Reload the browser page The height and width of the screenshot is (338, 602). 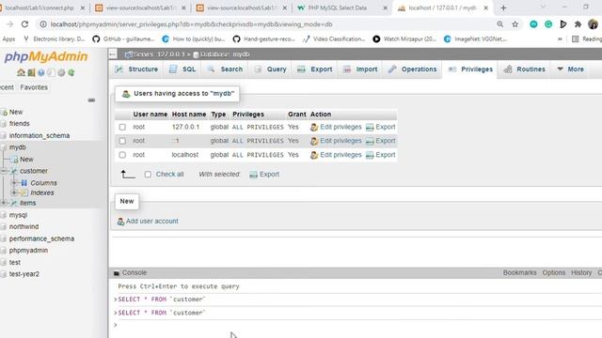24,24
